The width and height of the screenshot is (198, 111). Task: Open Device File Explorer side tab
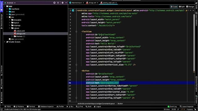click(196, 84)
